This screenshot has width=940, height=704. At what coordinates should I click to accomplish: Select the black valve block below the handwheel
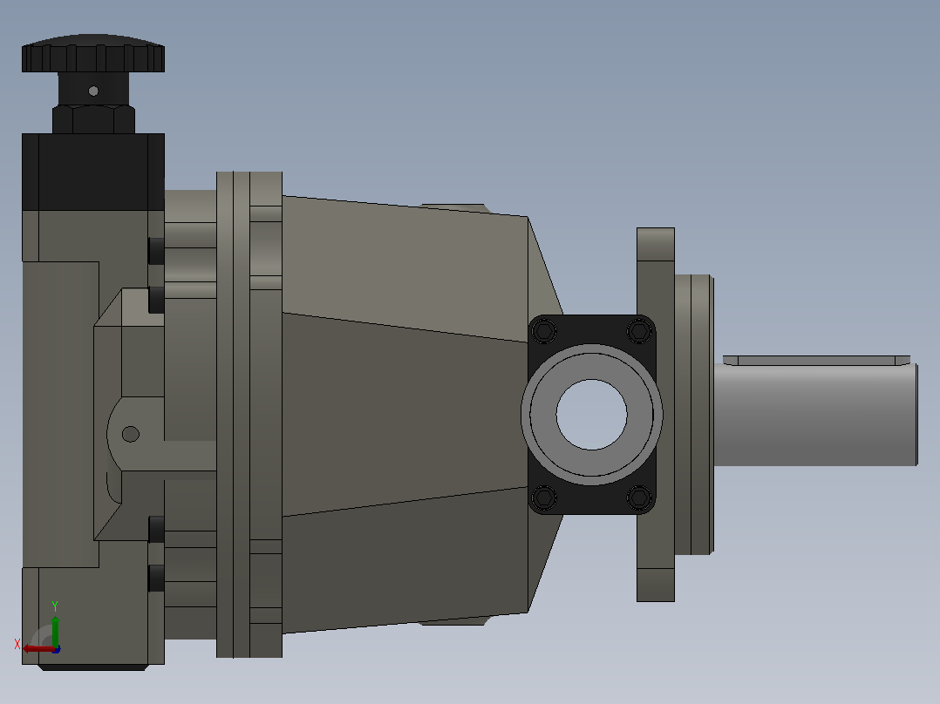(93, 172)
